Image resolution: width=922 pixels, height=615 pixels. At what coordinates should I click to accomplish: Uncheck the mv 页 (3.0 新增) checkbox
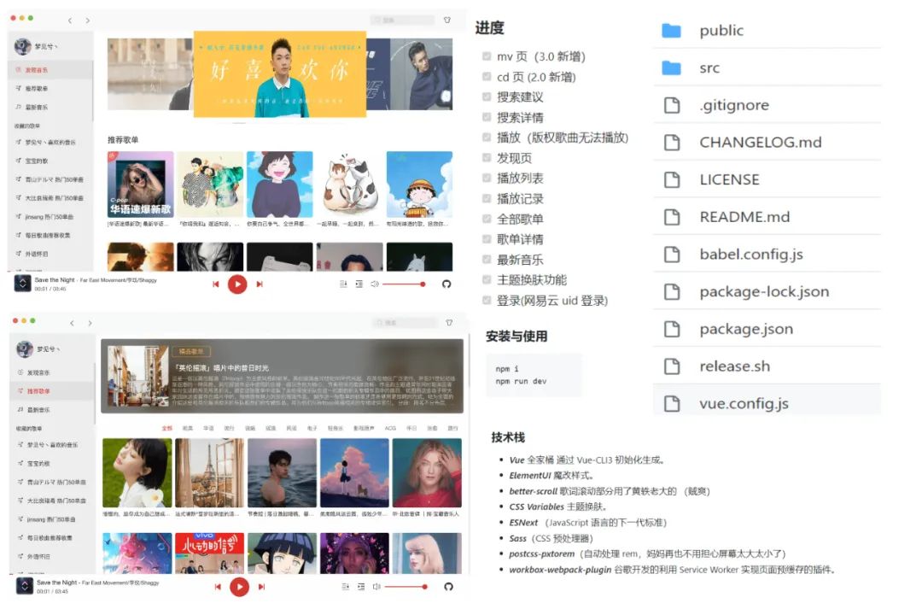click(487, 58)
